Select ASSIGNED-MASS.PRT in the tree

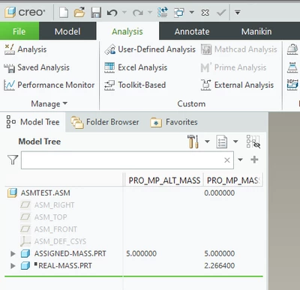pos(70,253)
